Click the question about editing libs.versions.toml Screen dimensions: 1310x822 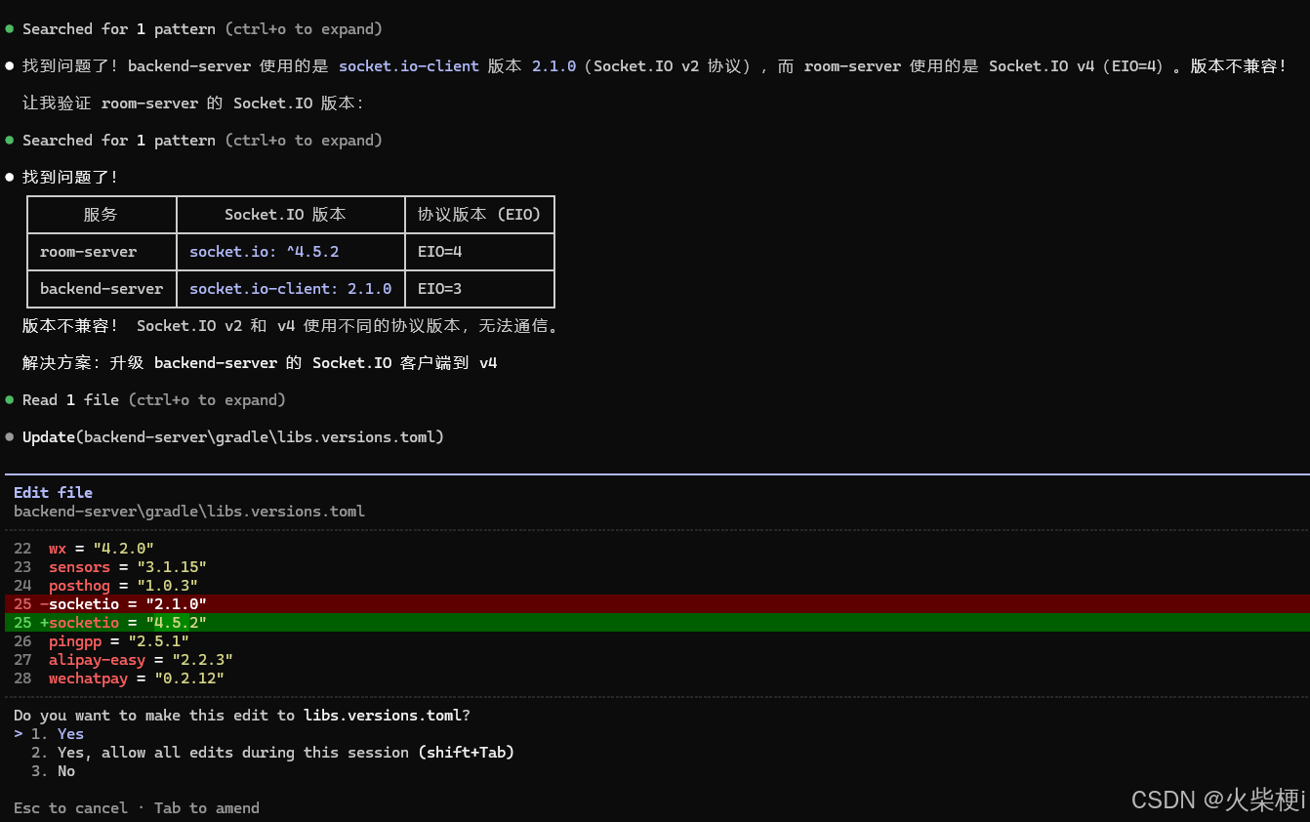[x=242, y=716]
